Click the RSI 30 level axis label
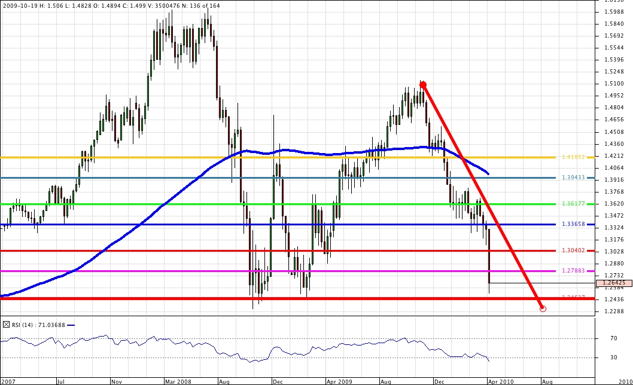The height and width of the screenshot is (385, 633). click(x=613, y=357)
